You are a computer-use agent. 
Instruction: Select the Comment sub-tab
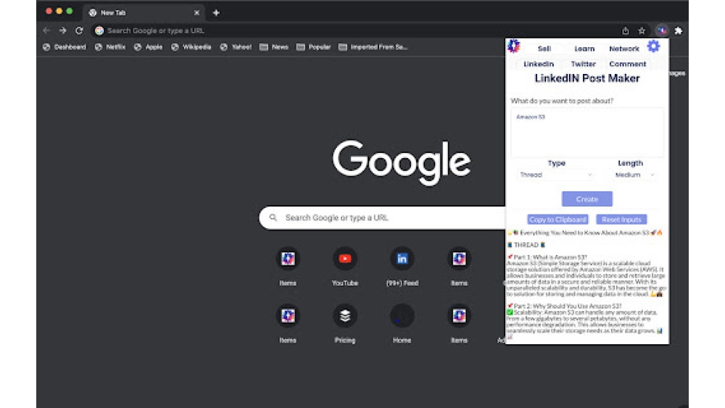627,64
